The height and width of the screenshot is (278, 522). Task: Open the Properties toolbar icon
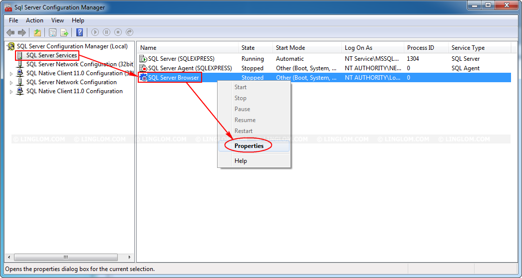point(52,32)
